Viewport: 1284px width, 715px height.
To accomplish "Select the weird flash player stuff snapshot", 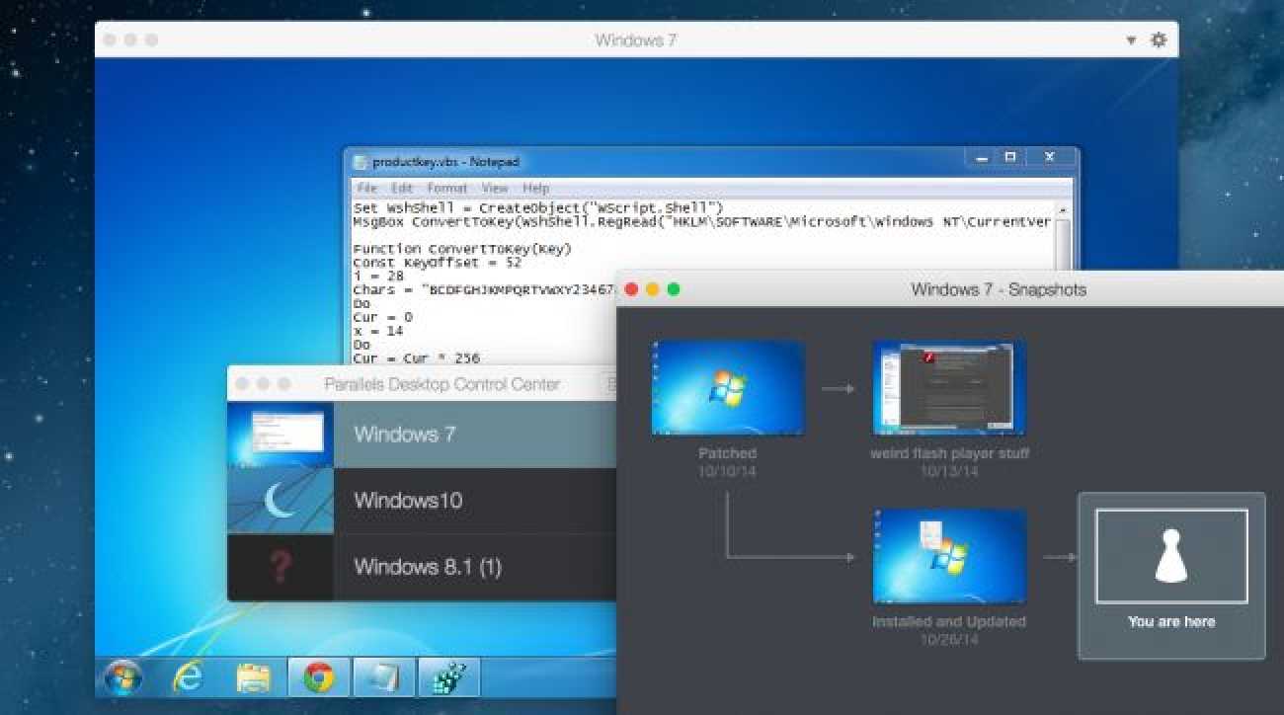I will coord(949,388).
